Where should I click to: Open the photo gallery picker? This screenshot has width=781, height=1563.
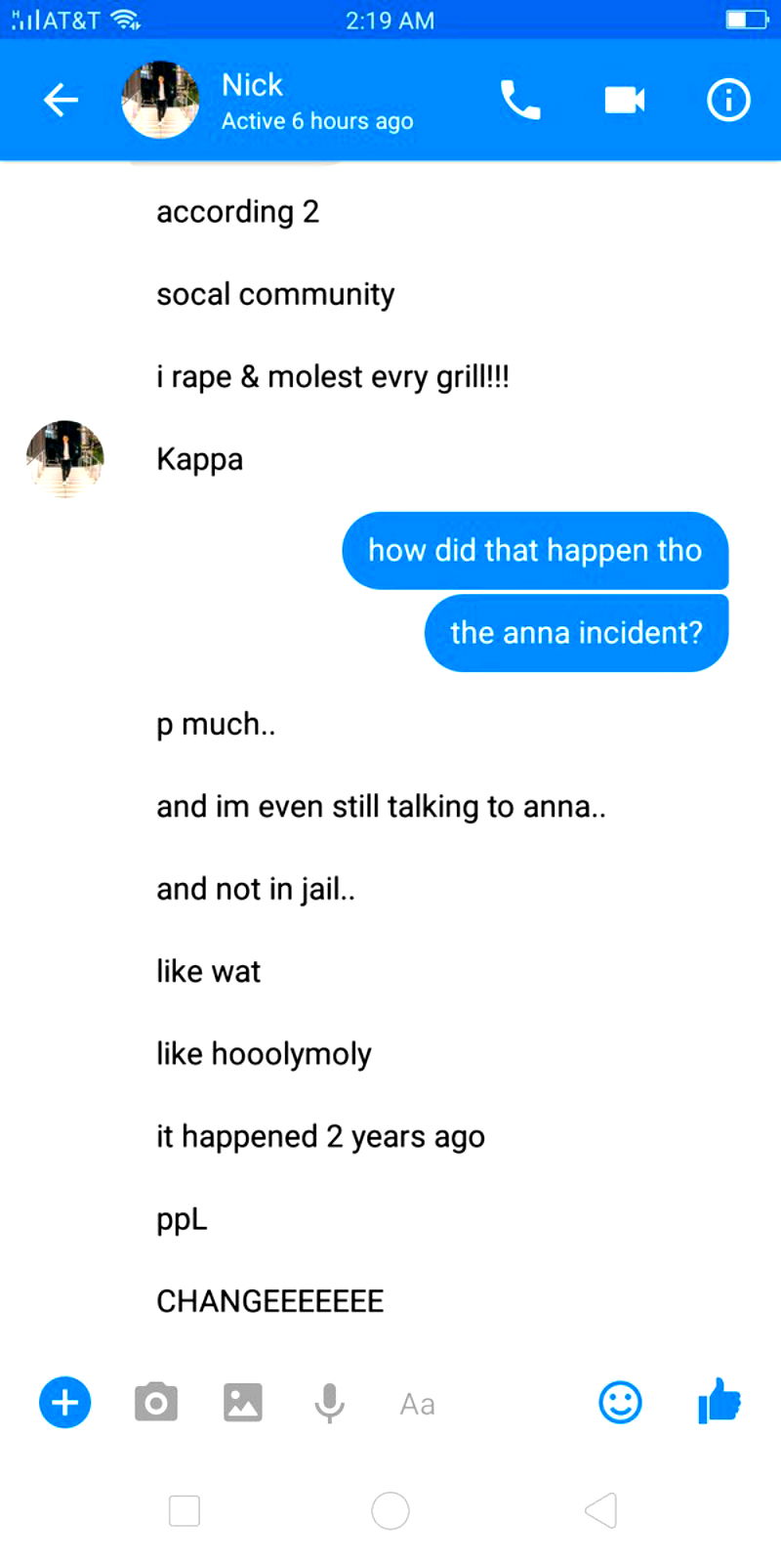[243, 1403]
